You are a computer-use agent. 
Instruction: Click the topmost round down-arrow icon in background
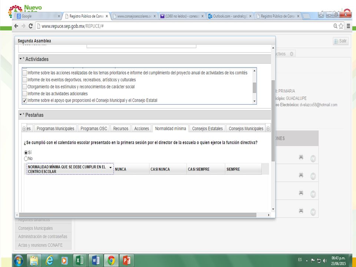313,158
